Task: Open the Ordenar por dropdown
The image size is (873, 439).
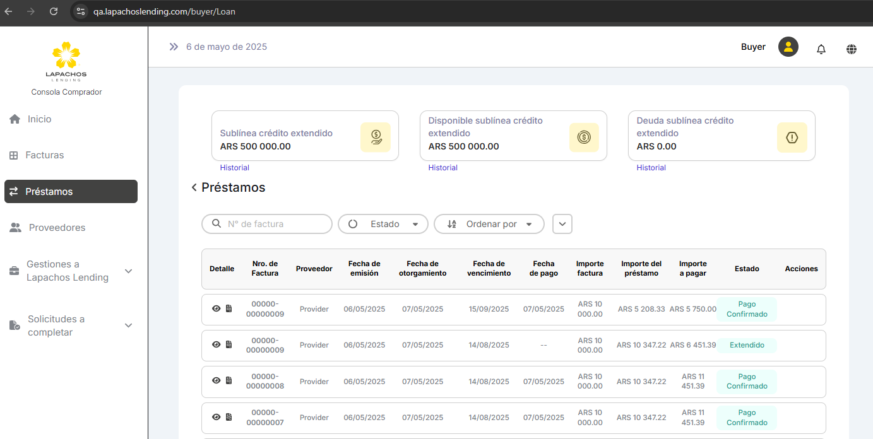Action: [489, 224]
